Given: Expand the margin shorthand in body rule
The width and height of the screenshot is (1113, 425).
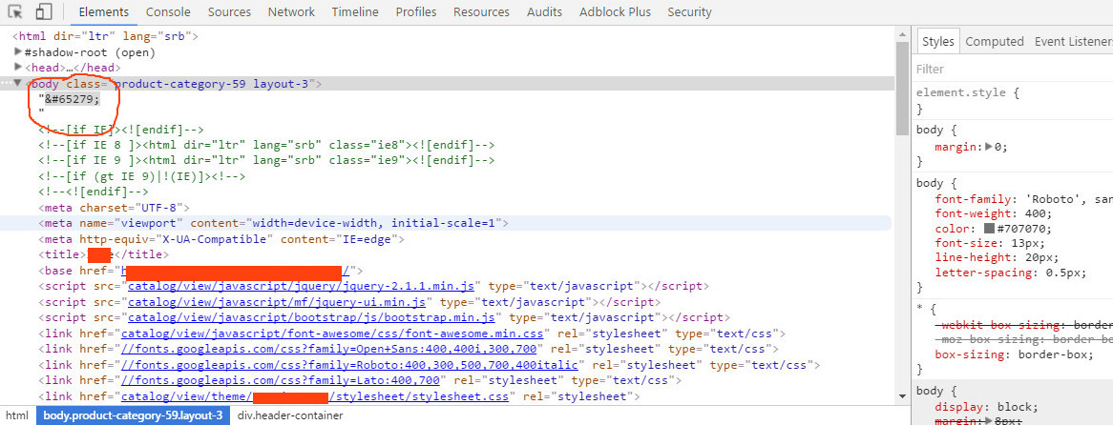Looking at the screenshot, I should [x=990, y=148].
